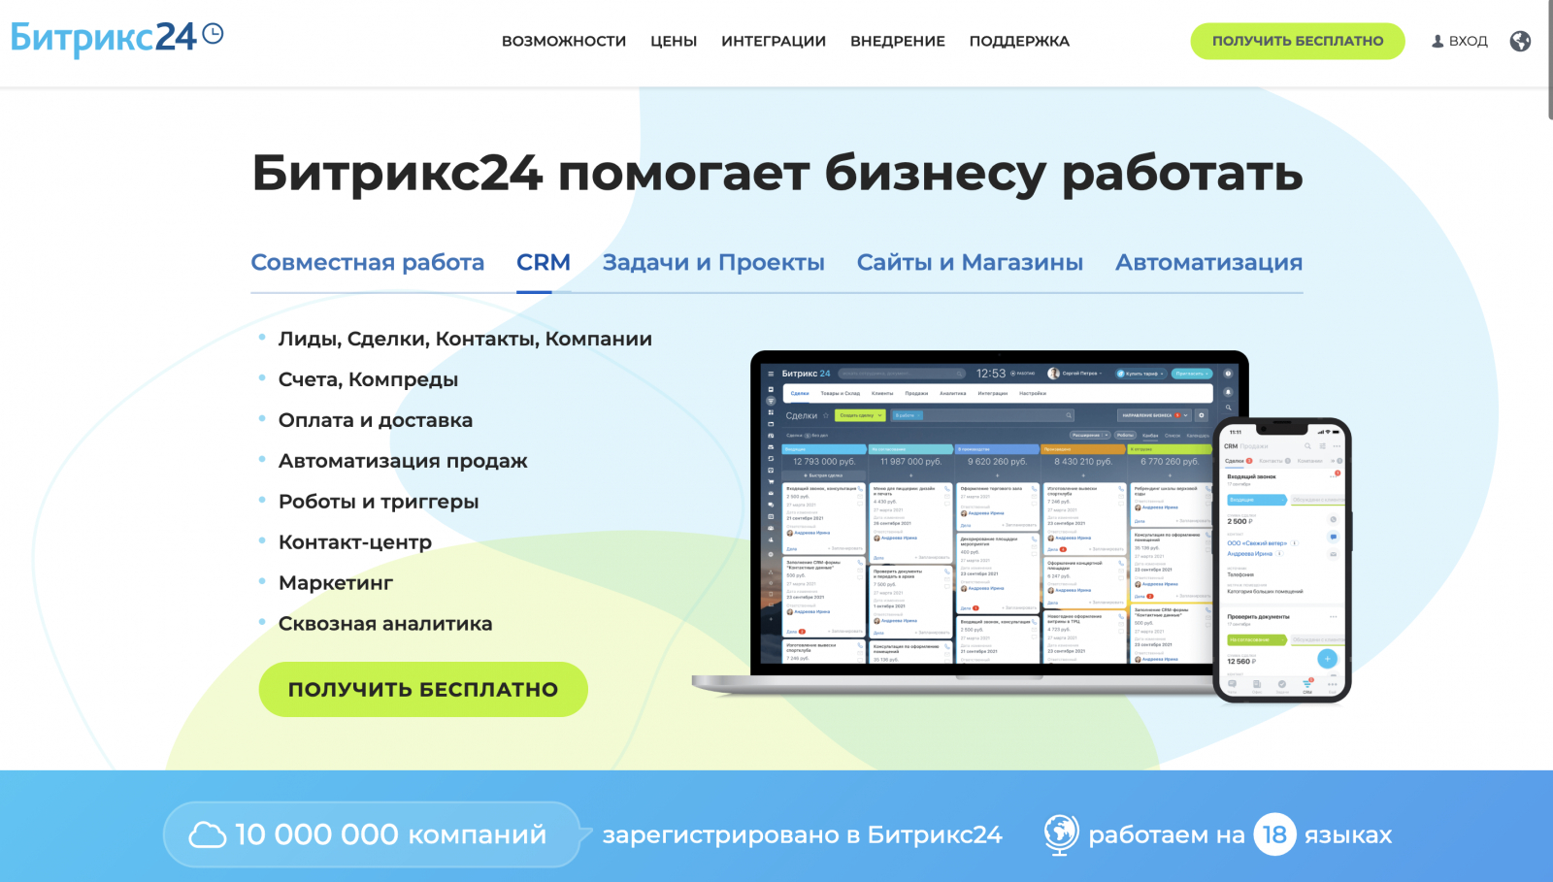Click the 10 000 000 компаний badge

pos(372,834)
